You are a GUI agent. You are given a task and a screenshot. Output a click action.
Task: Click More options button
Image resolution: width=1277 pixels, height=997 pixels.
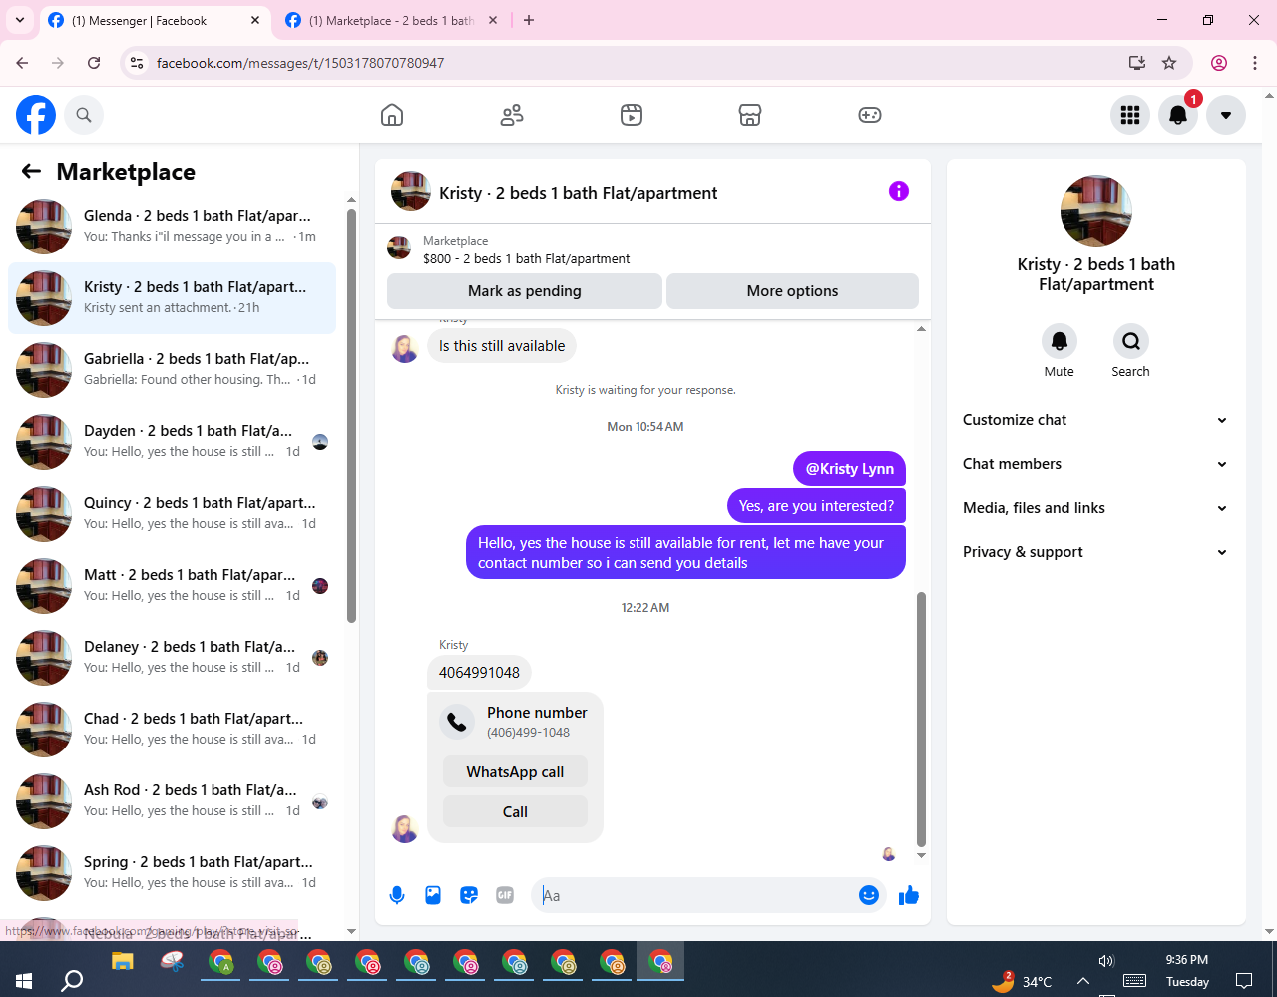pyautogui.click(x=792, y=291)
